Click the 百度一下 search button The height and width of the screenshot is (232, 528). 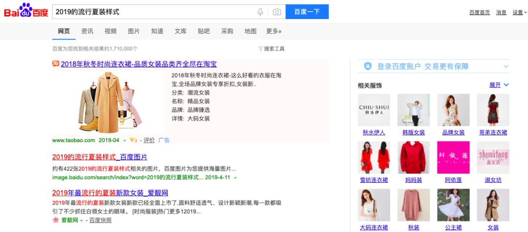307,12
